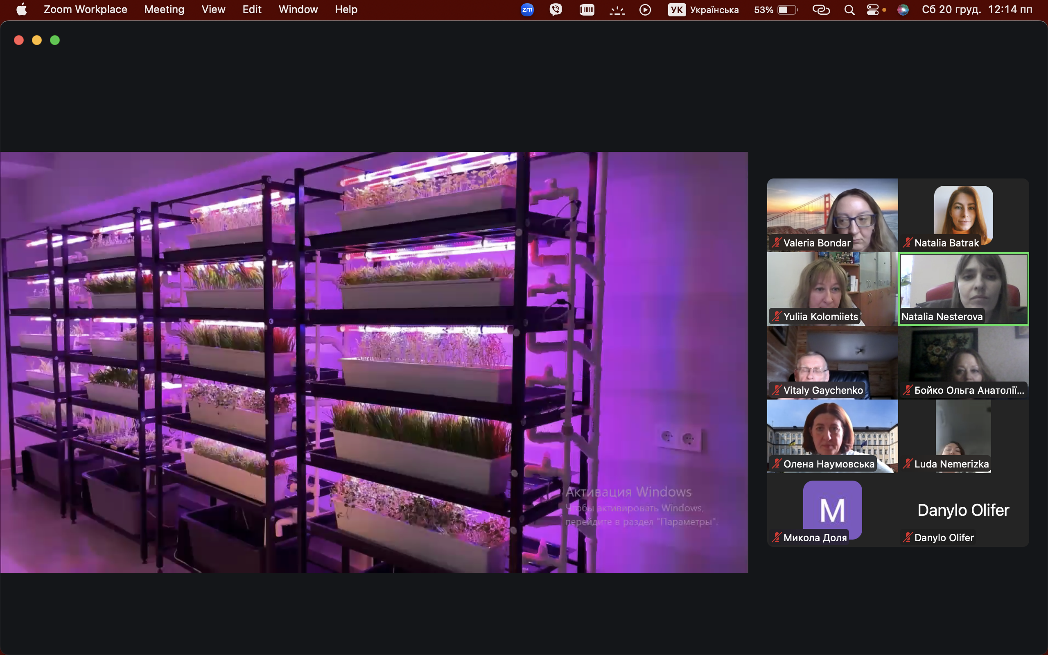Screen dimensions: 1048x655
Task: Select Natalia Nesterova's video thumbnail
Action: pos(963,289)
